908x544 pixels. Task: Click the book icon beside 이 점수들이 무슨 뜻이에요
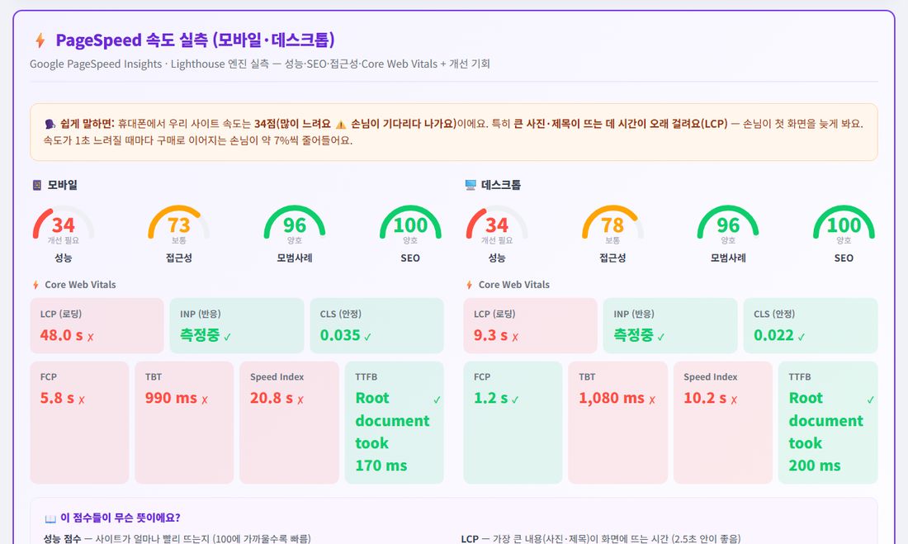[x=50, y=518]
